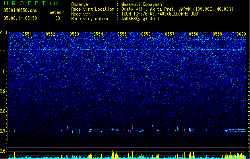The height and width of the screenshot is (159, 250).
Task: Click the 0.6 kHz axis label
Action: (3, 151)
